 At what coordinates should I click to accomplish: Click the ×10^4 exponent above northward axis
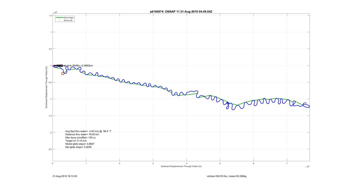point(55,13)
